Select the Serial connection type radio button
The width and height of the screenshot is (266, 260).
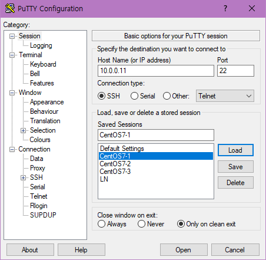pyautogui.click(x=134, y=96)
